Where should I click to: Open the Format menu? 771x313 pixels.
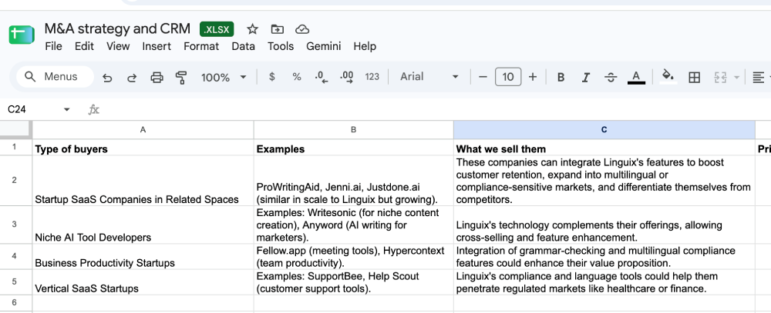tap(201, 46)
